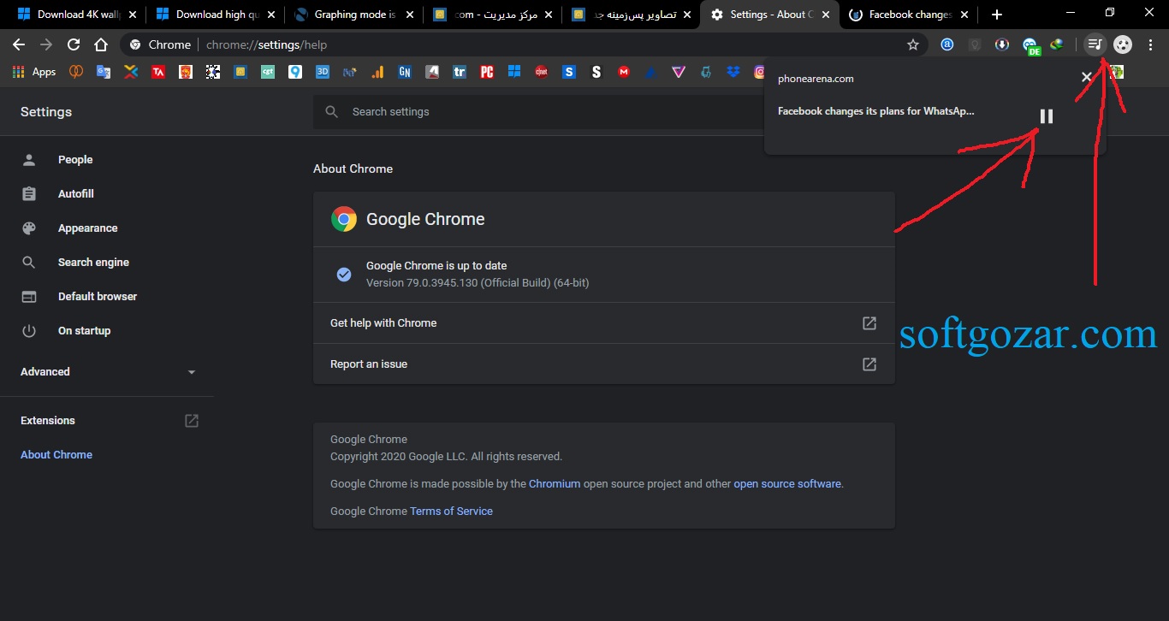Open the Terms of Service link
The height and width of the screenshot is (621, 1169).
(x=451, y=512)
